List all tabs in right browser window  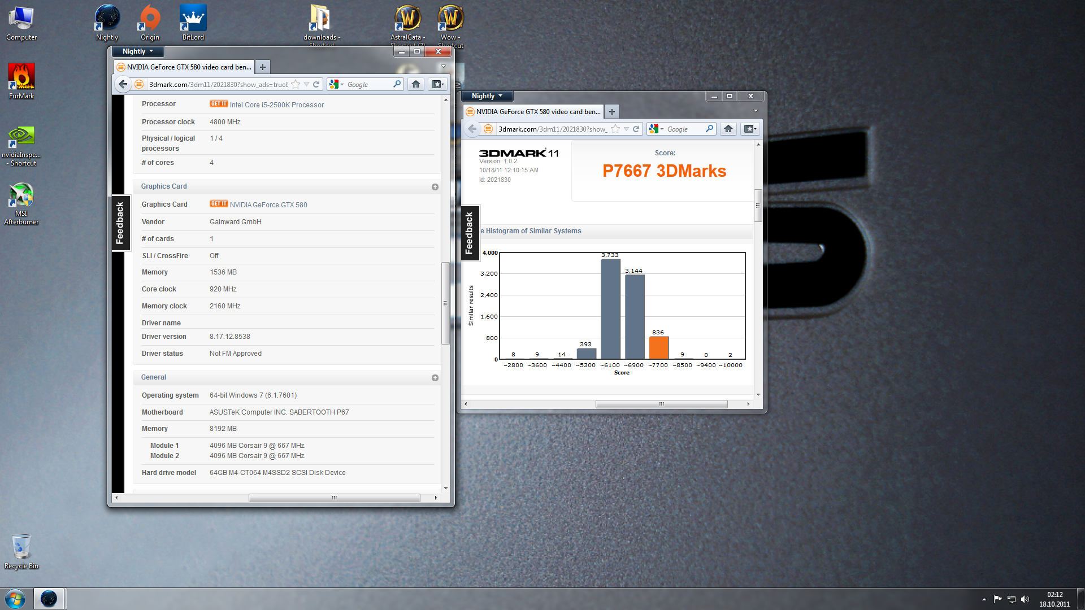756,111
